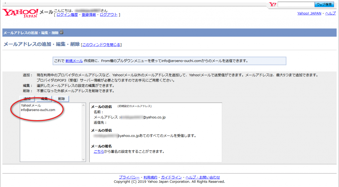Screen dimensions: 339x187
Task: Open the こちら signature settings link
Action: [x=99, y=152]
